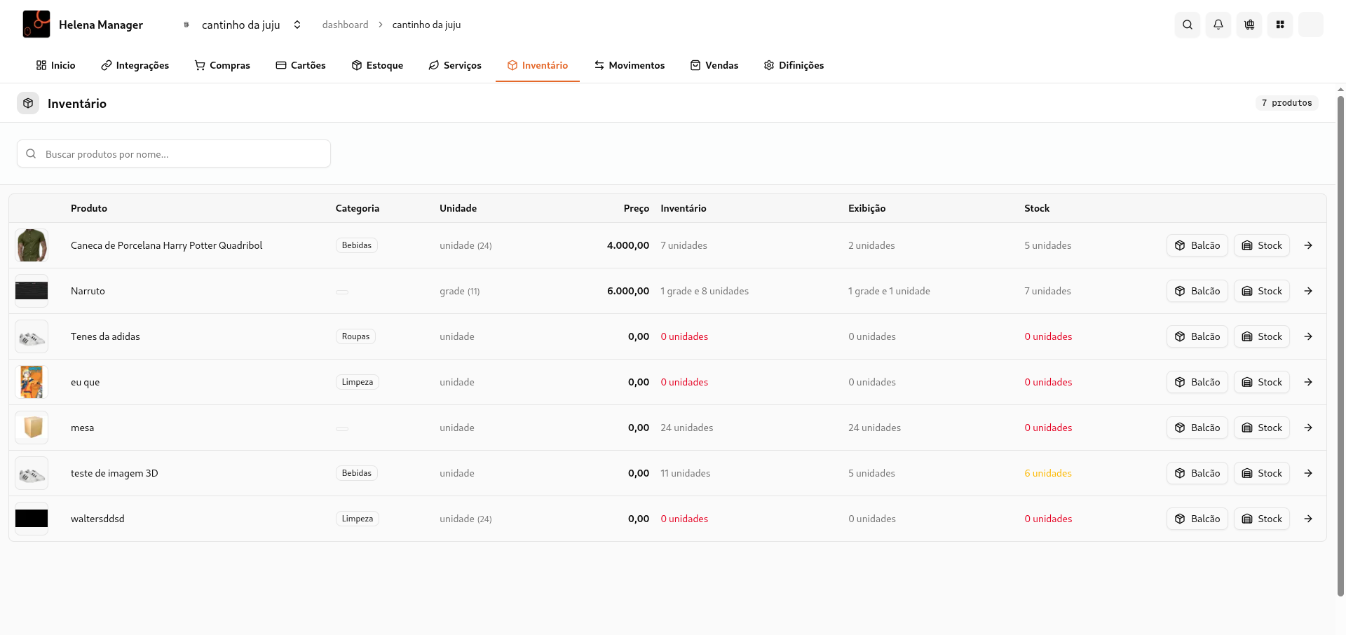Open Balcão for Caneca de Porcelana Harry Potter
This screenshot has height=635, width=1346.
click(x=1197, y=245)
